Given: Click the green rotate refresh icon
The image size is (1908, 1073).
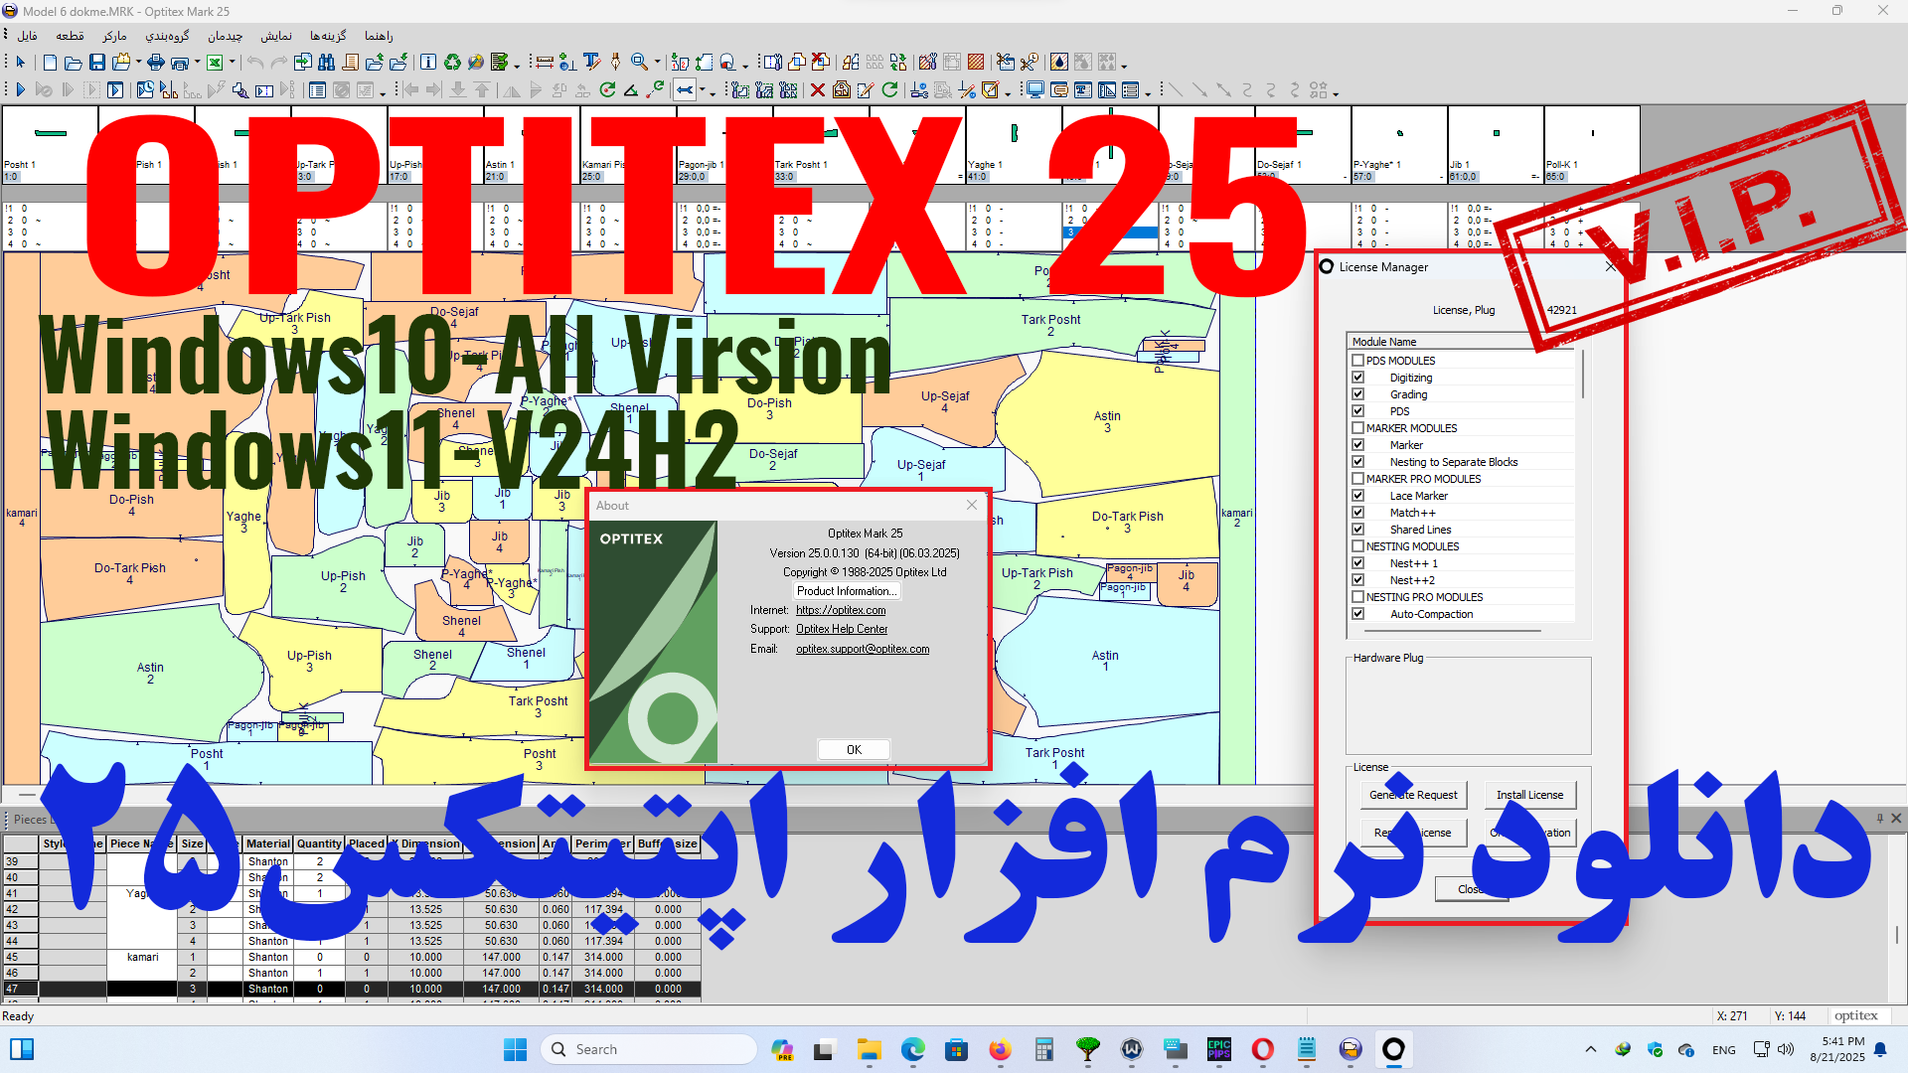Looking at the screenshot, I should [x=889, y=89].
